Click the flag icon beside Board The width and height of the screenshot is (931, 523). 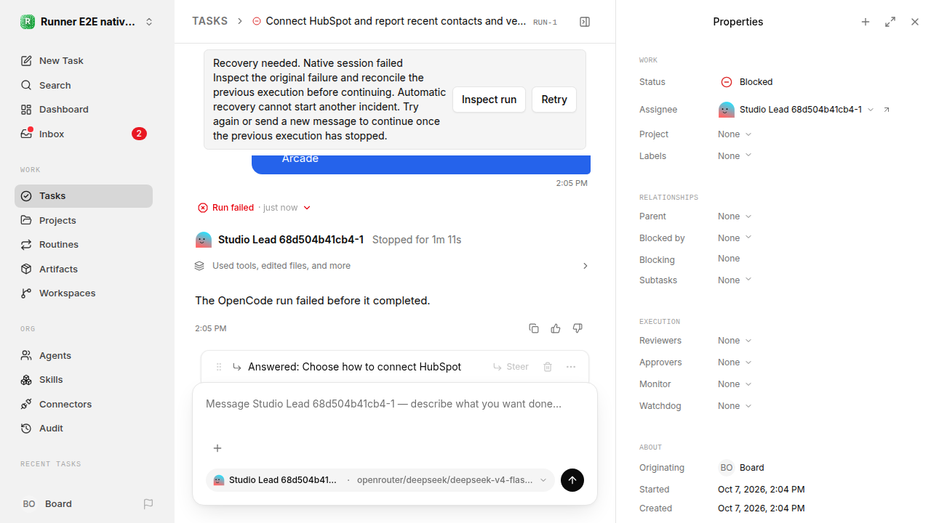pos(148,504)
